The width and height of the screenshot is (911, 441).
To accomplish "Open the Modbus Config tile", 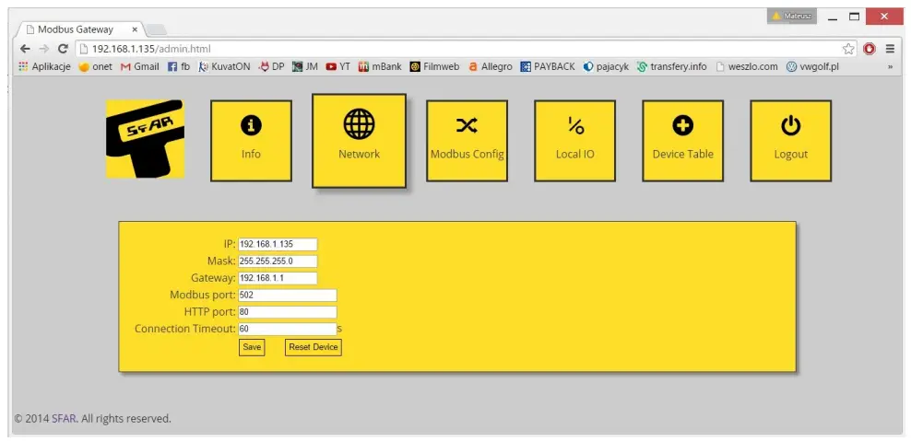I will click(x=467, y=141).
